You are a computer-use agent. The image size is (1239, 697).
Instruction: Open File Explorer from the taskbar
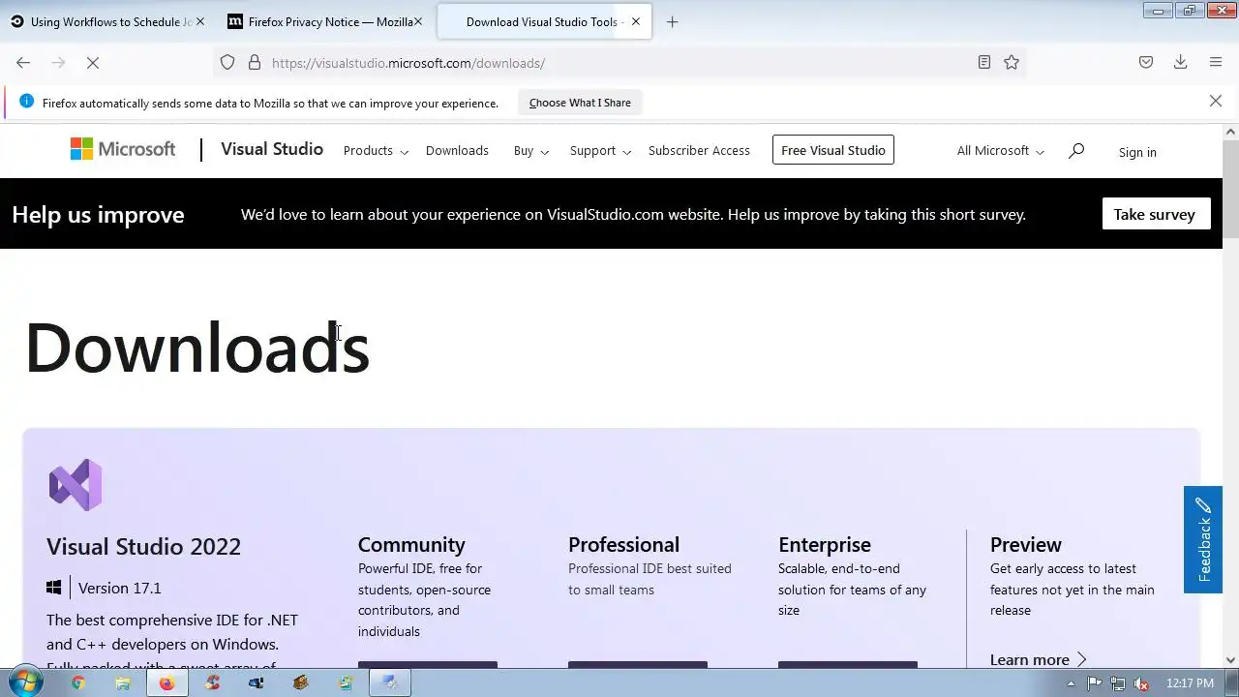[x=123, y=682]
